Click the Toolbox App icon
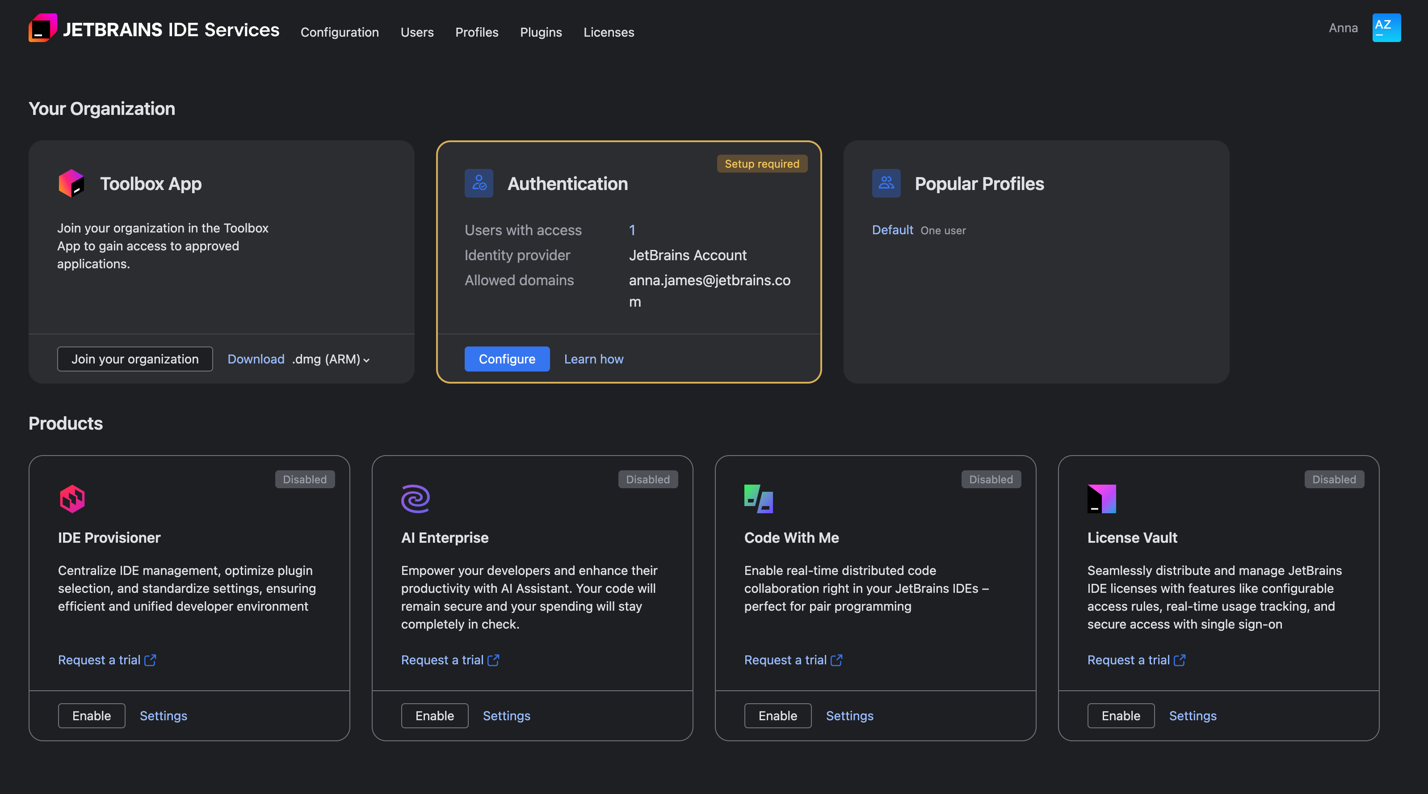 click(71, 183)
